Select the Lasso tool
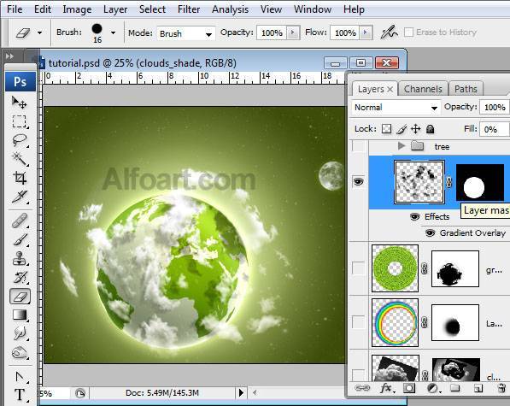510x406 pixels. (x=19, y=140)
